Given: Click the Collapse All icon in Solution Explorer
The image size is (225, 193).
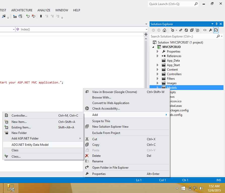Looking at the screenshot, I should coord(192,30).
